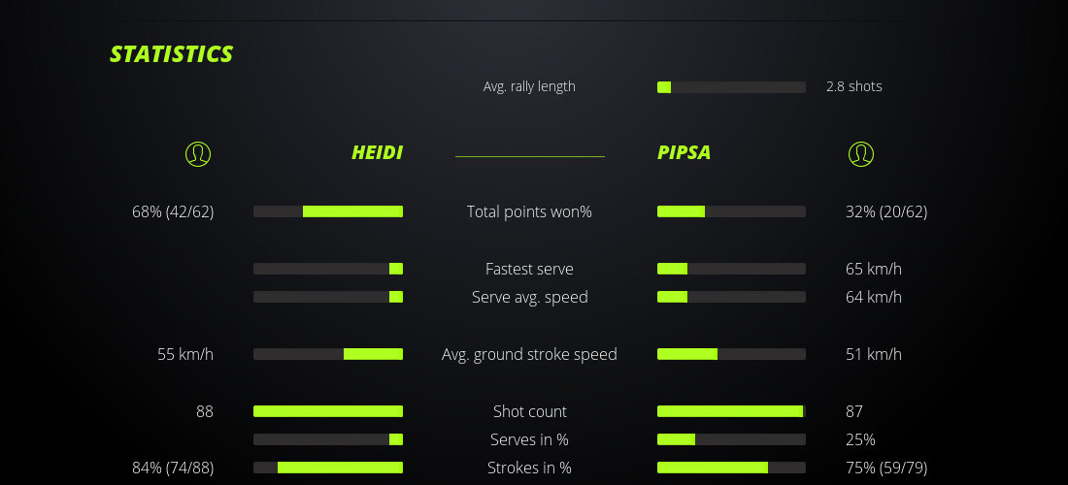Click the 2.8 shots value

click(853, 86)
